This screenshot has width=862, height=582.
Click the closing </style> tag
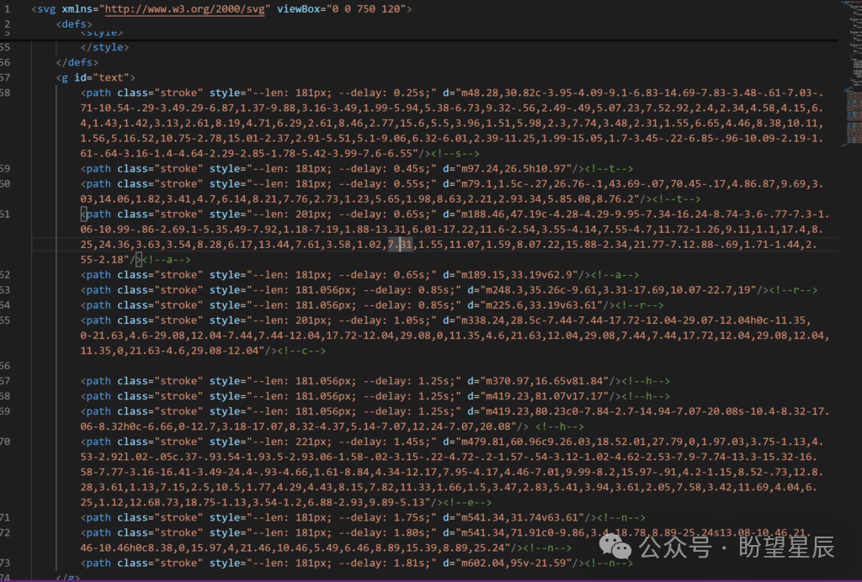tap(104, 47)
